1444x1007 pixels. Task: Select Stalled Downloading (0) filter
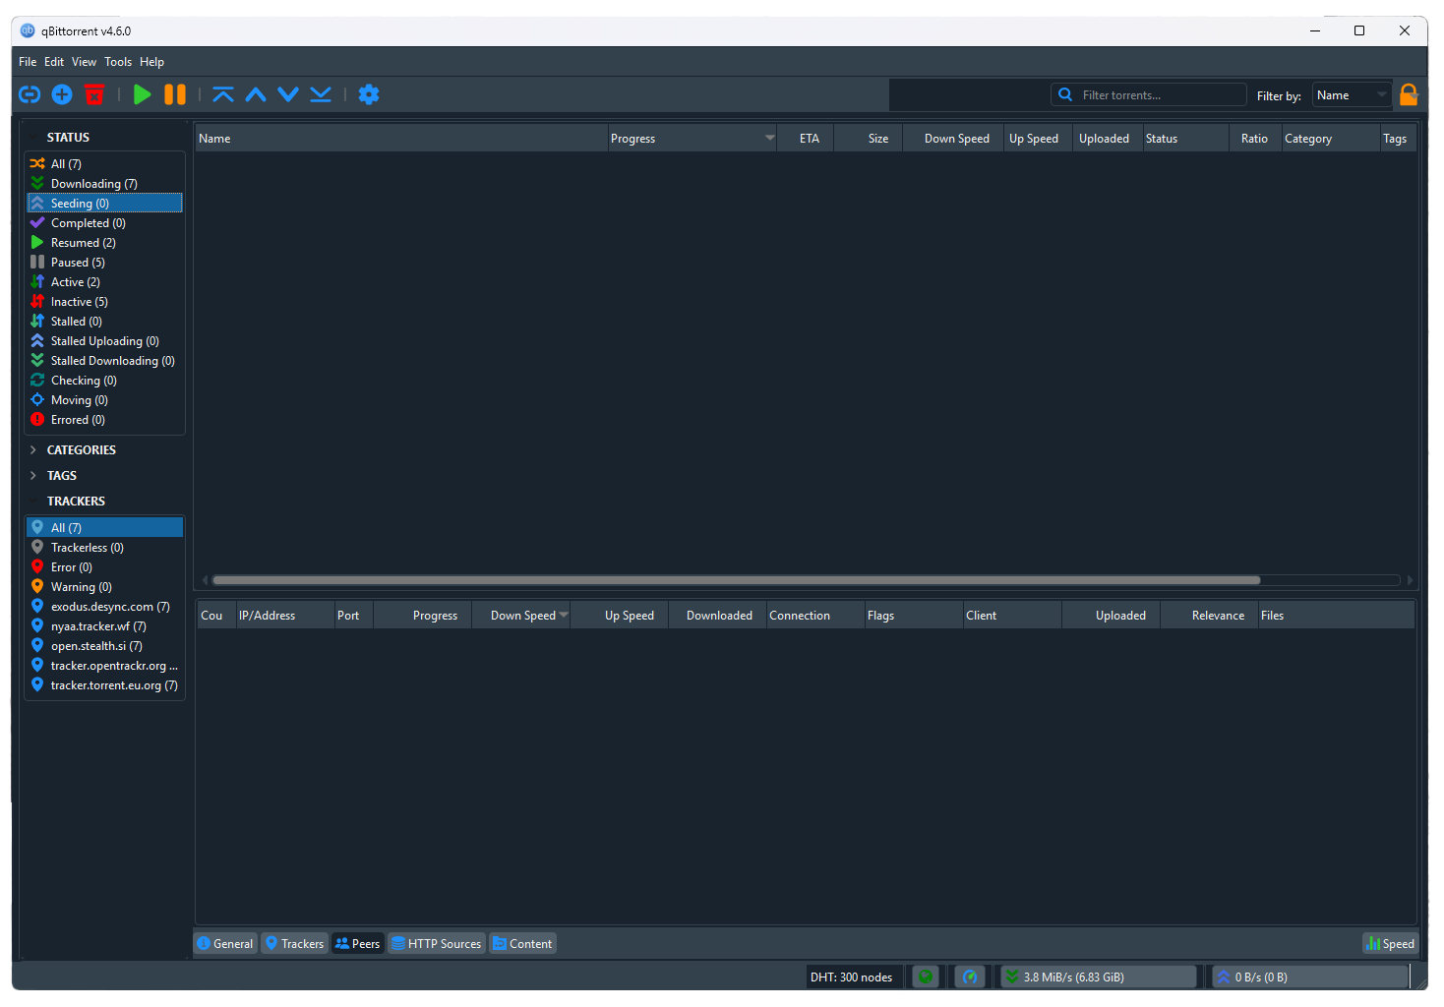point(105,361)
